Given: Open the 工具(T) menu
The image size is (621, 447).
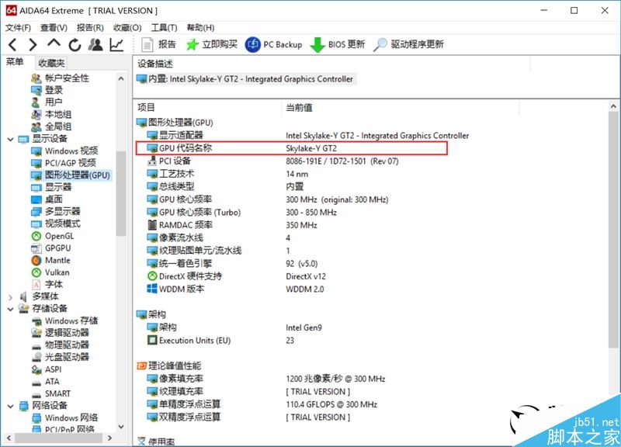Looking at the screenshot, I should coord(164,28).
